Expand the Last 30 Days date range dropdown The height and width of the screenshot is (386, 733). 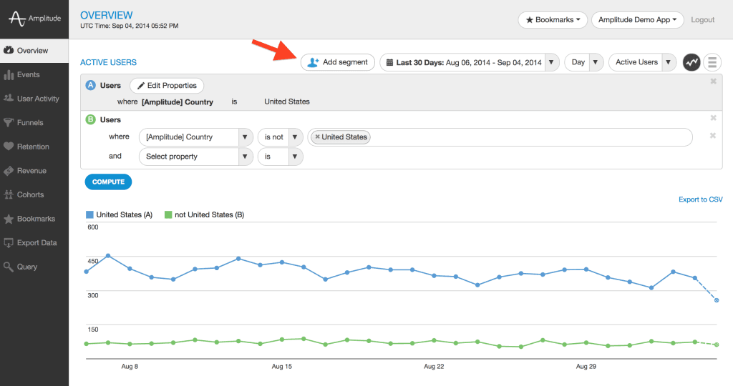click(x=470, y=62)
